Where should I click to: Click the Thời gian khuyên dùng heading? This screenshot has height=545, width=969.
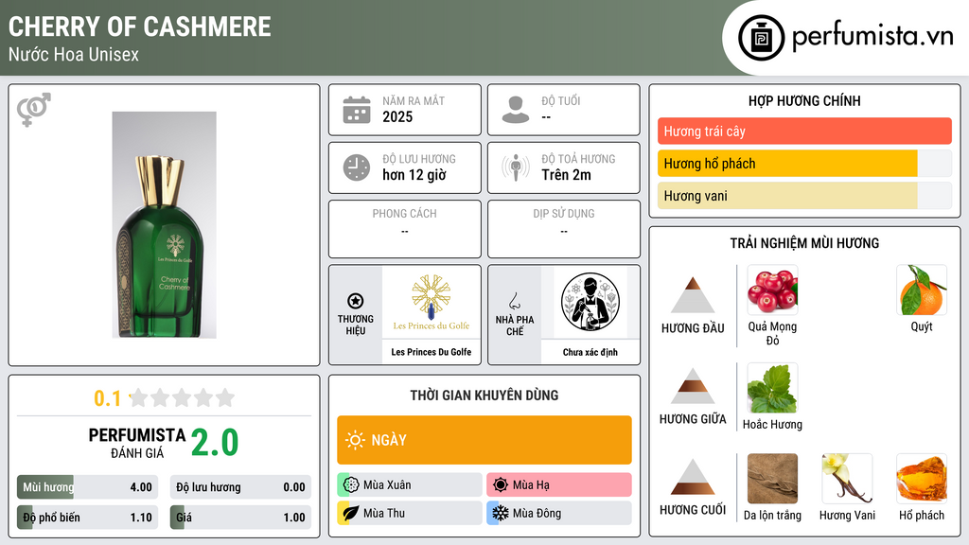484,396
